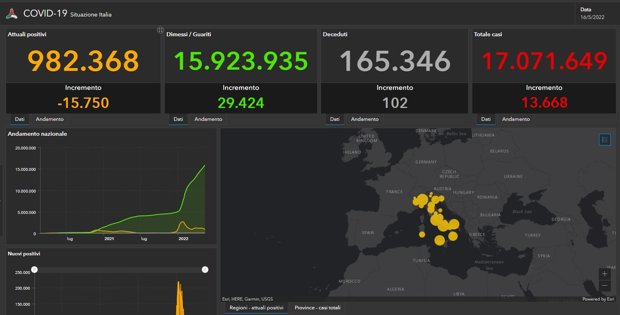Screen dimensions: 620x315
Task: Click the -15.750 increment value
Action: [x=83, y=103]
